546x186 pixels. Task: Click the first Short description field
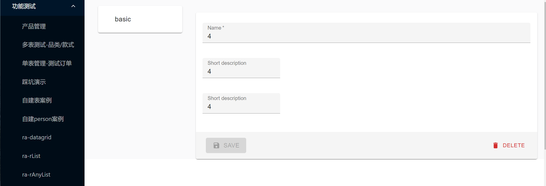(x=241, y=71)
